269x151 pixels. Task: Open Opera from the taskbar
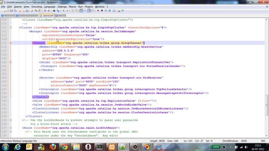point(88,147)
